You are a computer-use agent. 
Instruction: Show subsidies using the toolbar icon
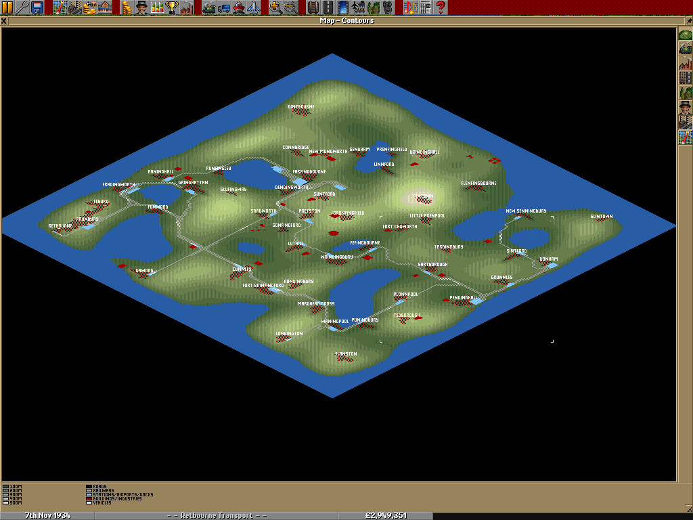(90, 7)
